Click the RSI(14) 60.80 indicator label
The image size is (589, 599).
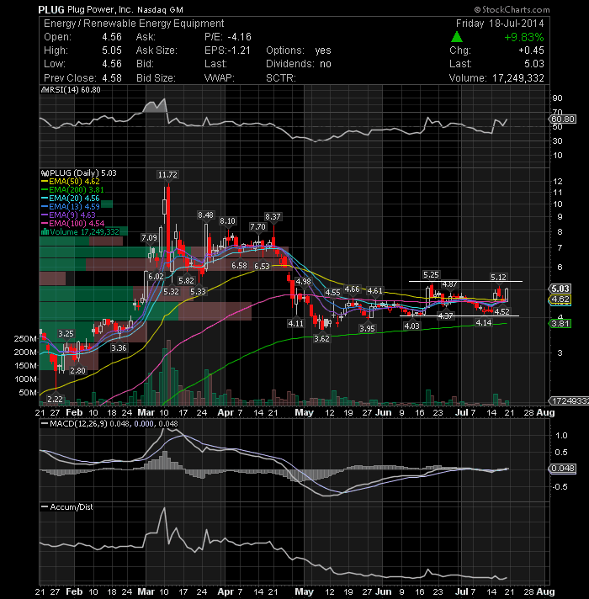click(x=71, y=90)
